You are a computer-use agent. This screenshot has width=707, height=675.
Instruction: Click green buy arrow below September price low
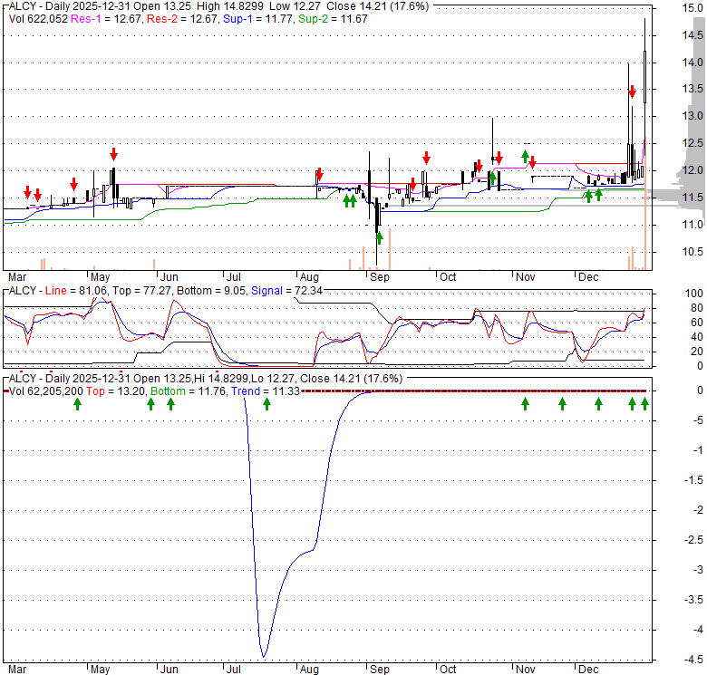[379, 237]
